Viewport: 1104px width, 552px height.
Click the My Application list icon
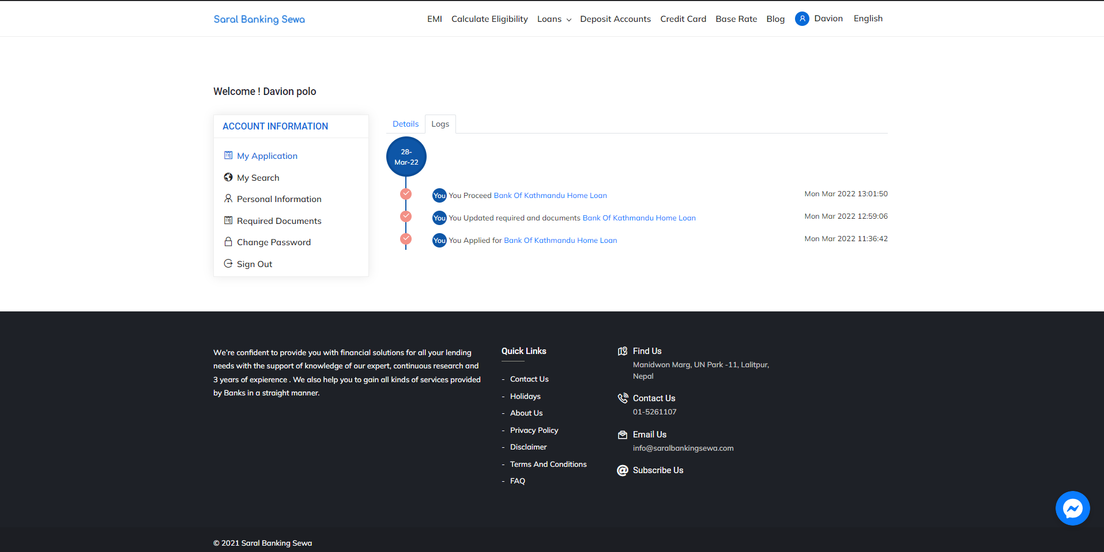tap(228, 155)
